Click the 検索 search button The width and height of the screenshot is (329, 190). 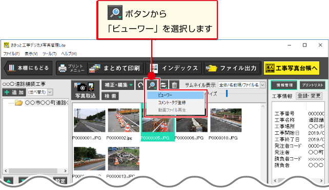coord(110,96)
